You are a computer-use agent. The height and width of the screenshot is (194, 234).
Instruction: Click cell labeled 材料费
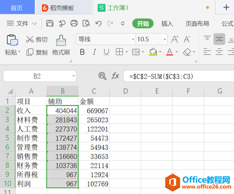31,119
